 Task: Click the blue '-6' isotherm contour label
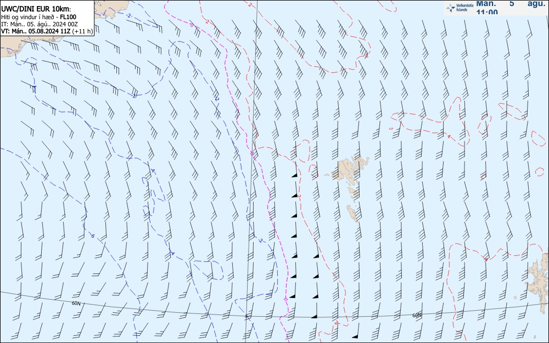[x=92, y=236]
